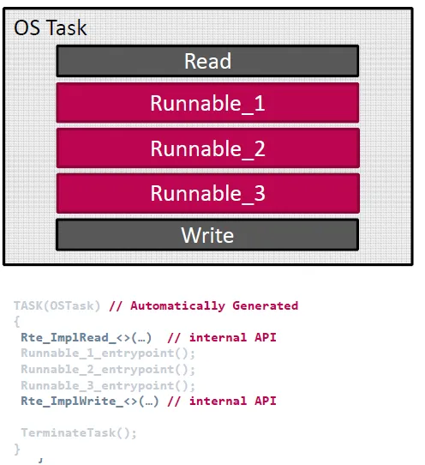
Task: Click the closing curly brace of the task
Action: click(x=17, y=449)
